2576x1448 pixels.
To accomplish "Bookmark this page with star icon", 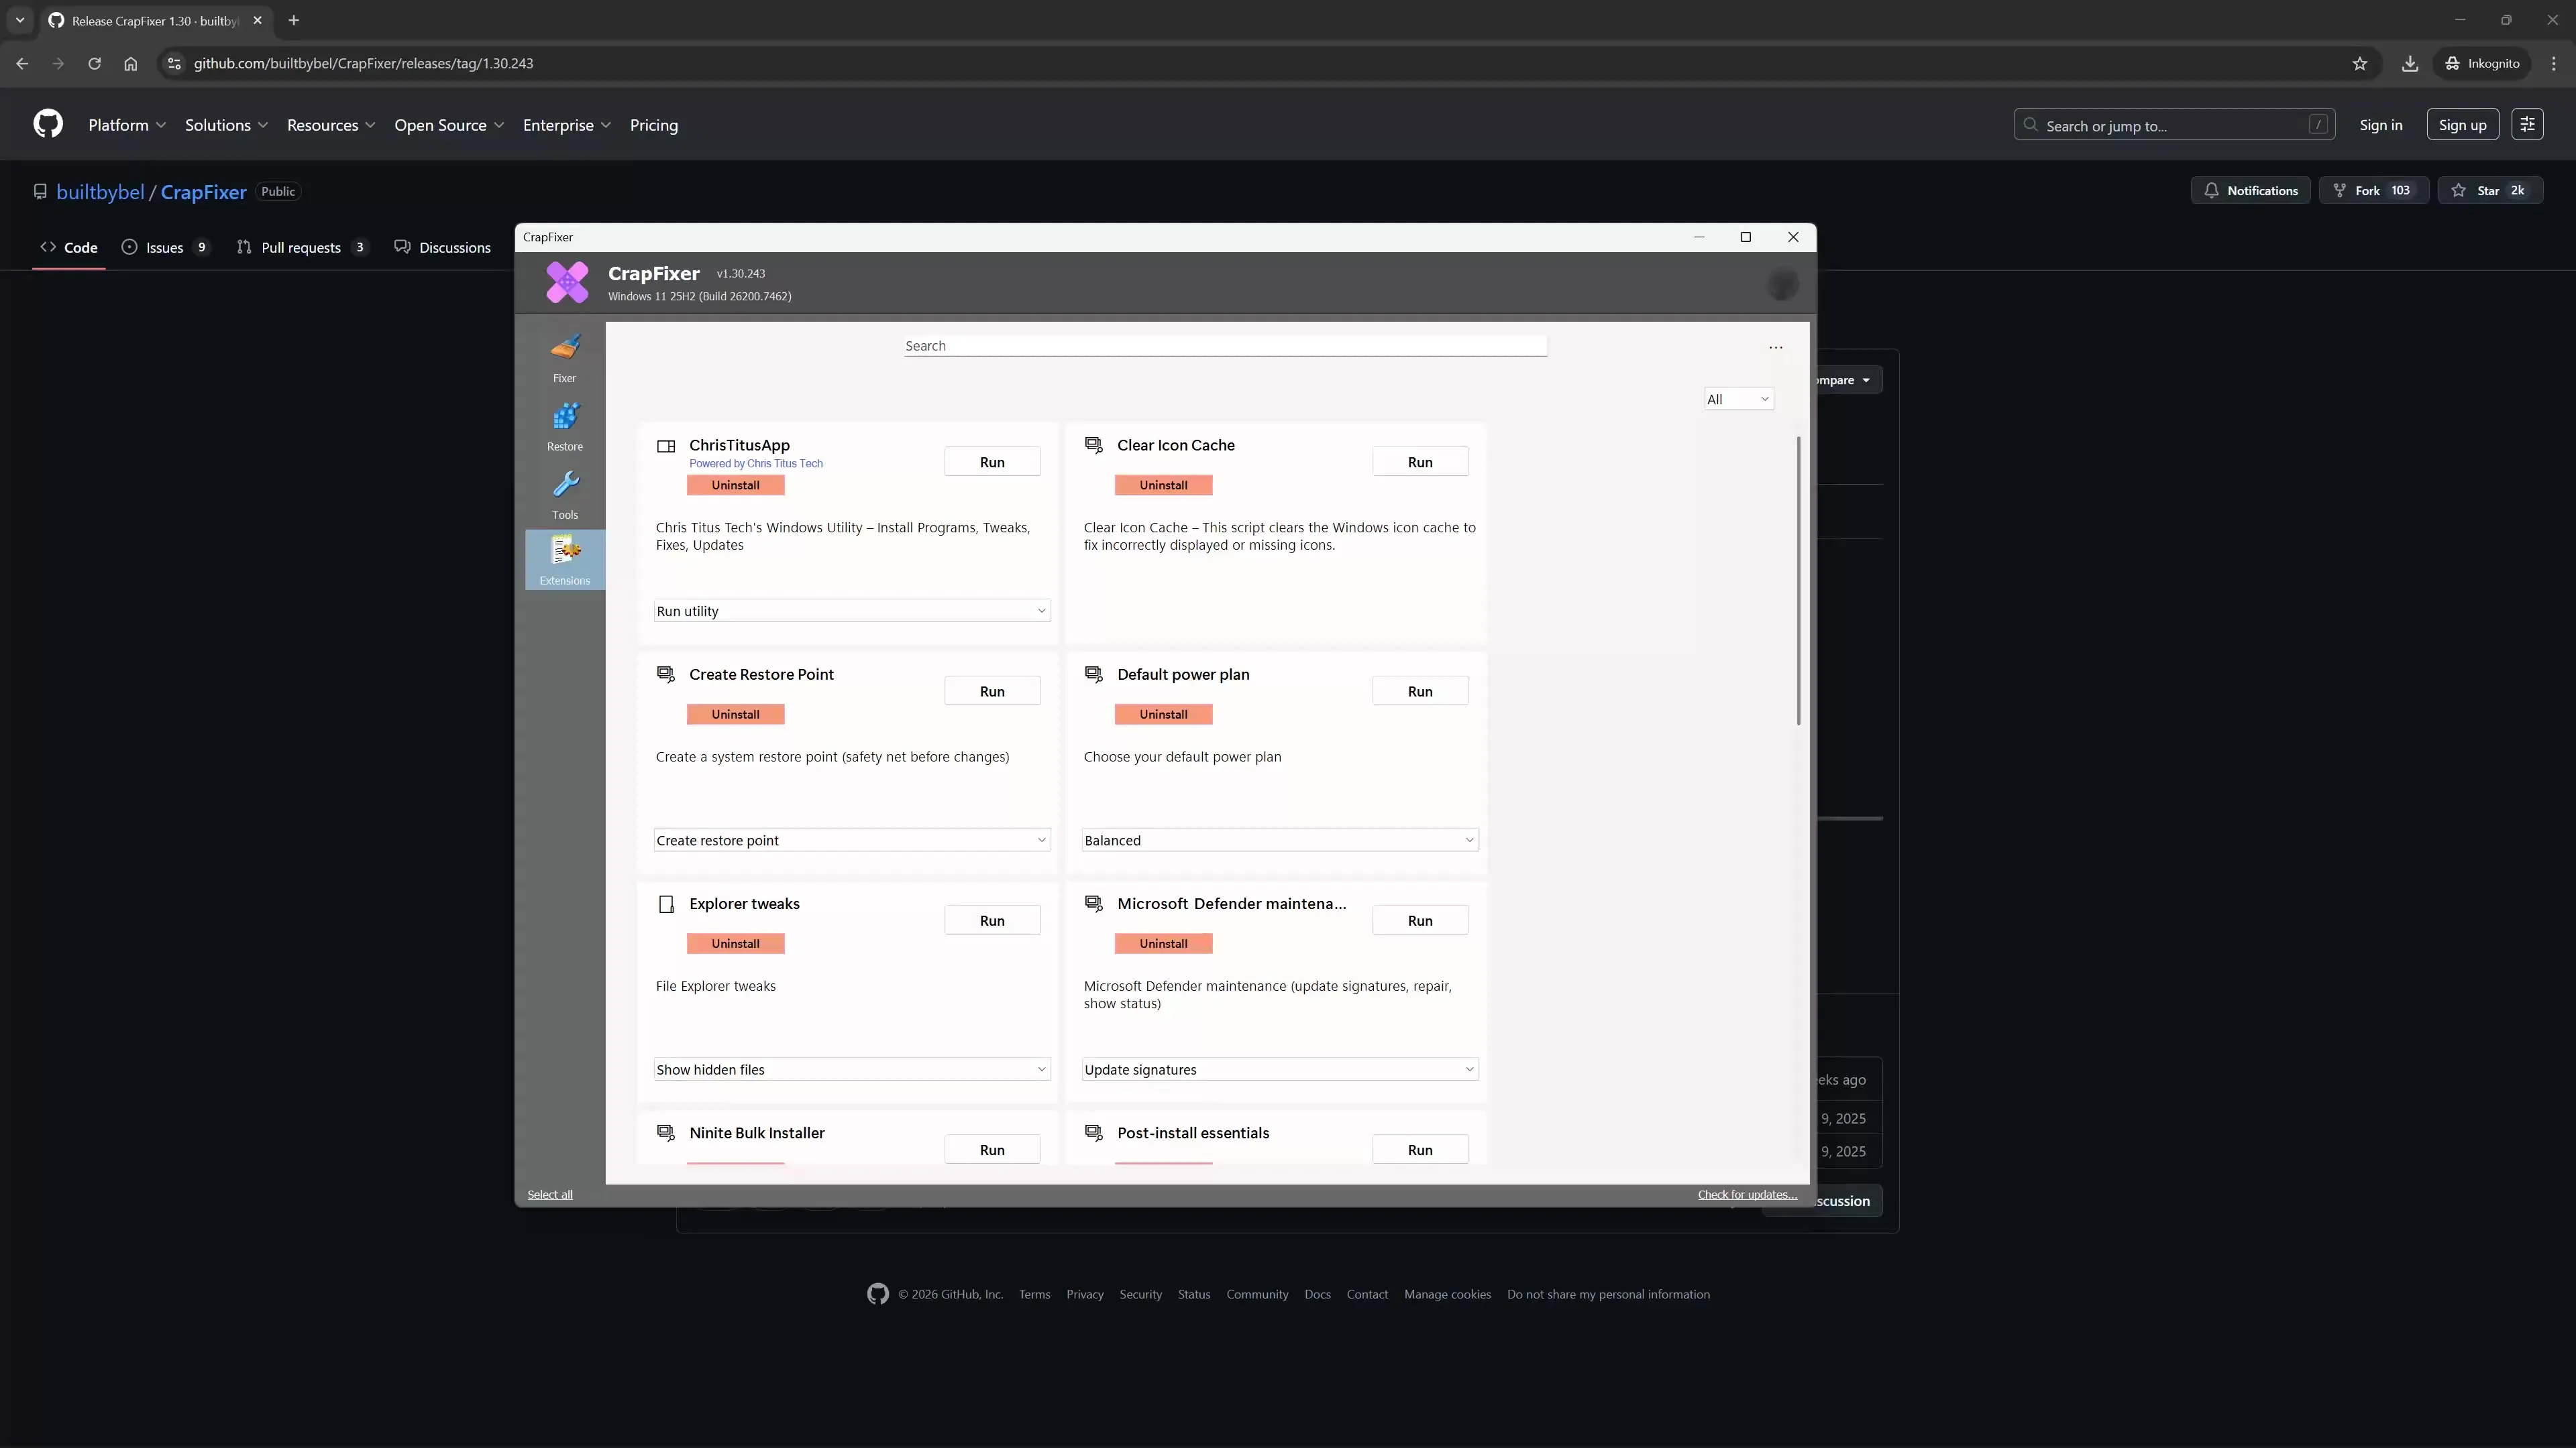I will click(x=2359, y=63).
